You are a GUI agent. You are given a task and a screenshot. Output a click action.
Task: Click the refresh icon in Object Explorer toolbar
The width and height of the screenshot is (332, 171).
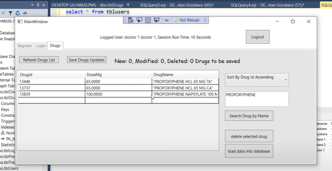(18, 13)
